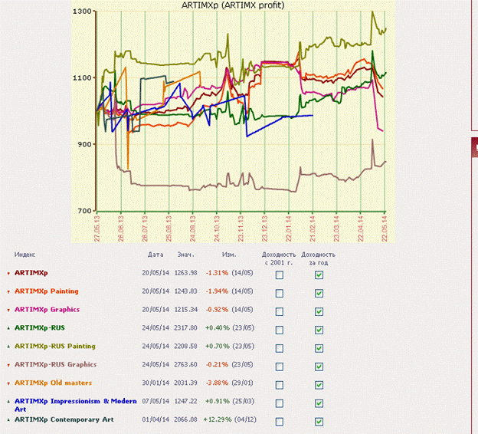Screen dimensions: 478x434
Task: Open the ARTIMXp Contemporary Art link
Action: pyautogui.click(x=64, y=419)
